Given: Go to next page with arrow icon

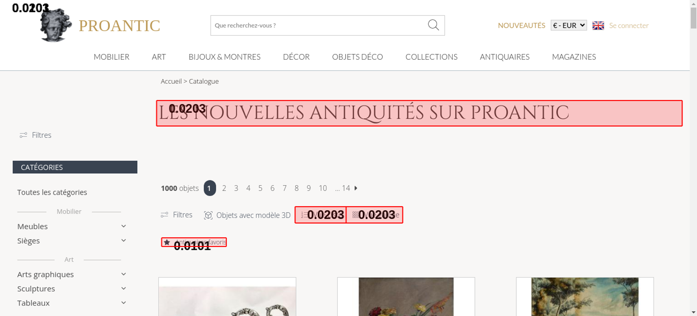Looking at the screenshot, I should pos(356,188).
